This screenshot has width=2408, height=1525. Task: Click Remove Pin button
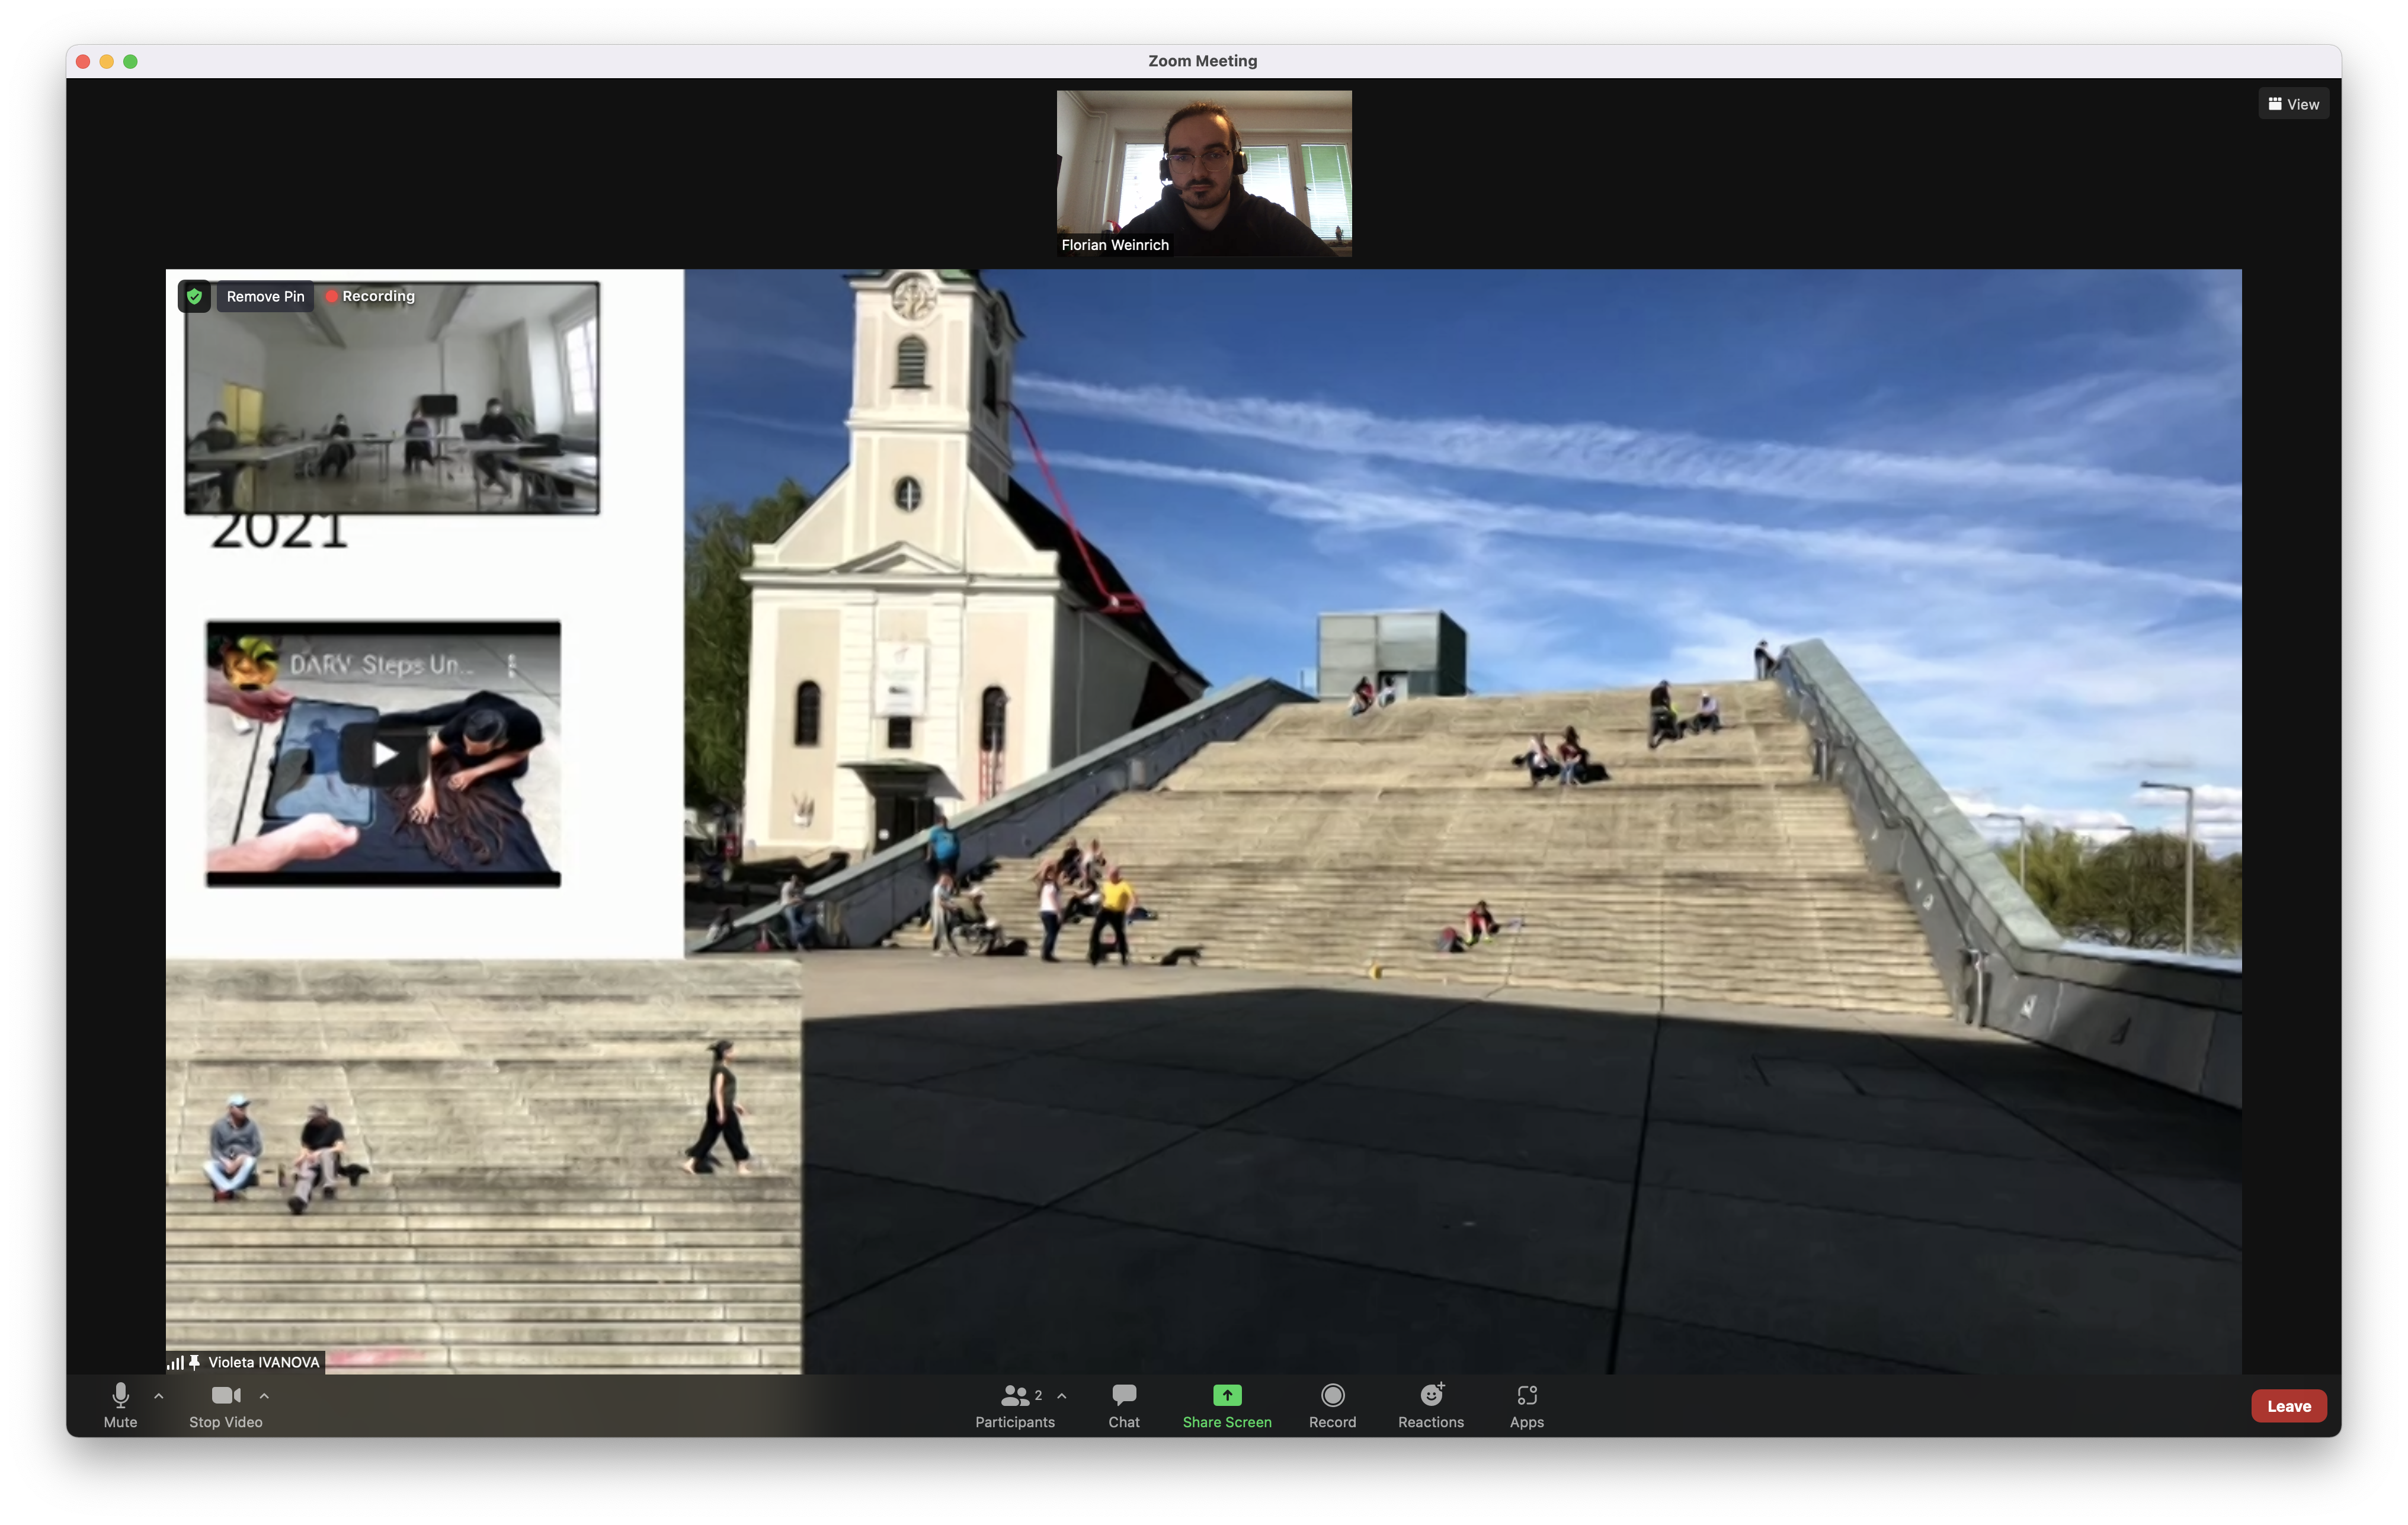(265, 296)
